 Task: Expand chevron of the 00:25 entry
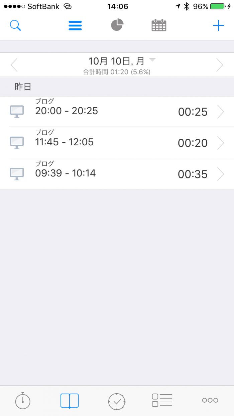click(x=221, y=112)
